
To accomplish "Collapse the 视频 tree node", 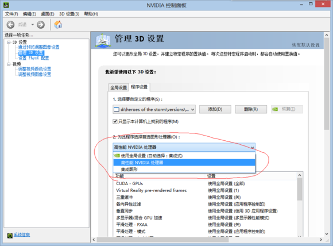I will (x=9, y=64).
